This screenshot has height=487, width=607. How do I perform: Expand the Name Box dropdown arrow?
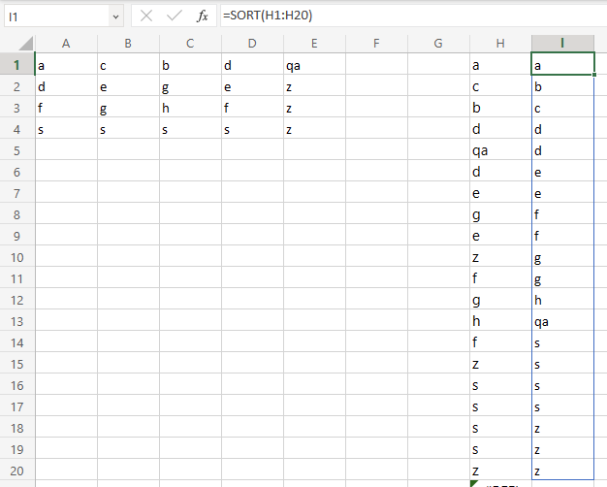[115, 16]
